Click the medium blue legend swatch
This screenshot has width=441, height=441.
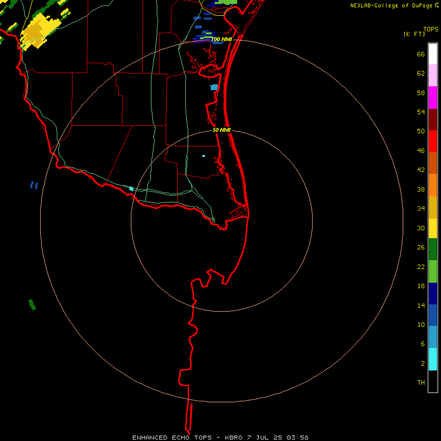[433, 315]
